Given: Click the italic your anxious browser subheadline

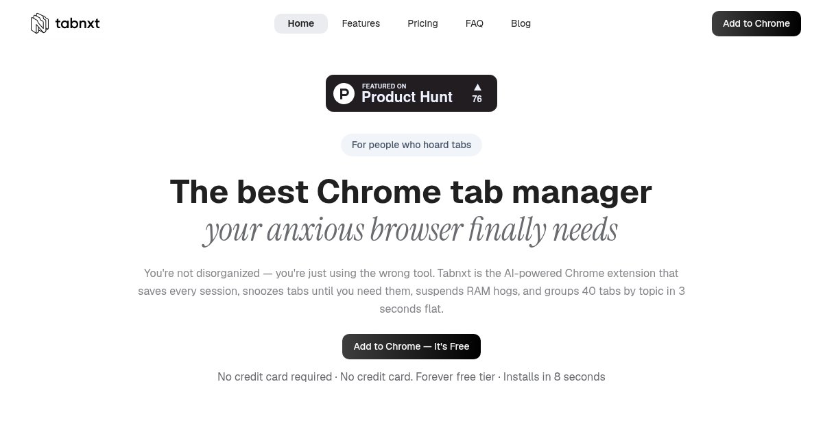Looking at the screenshot, I should 411,229.
